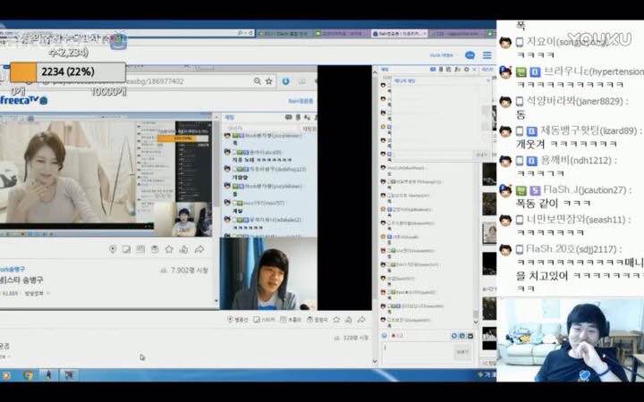Screen dimensions: 644x402
Task: Click the fourth taskbar application icon
Action: tap(69, 375)
